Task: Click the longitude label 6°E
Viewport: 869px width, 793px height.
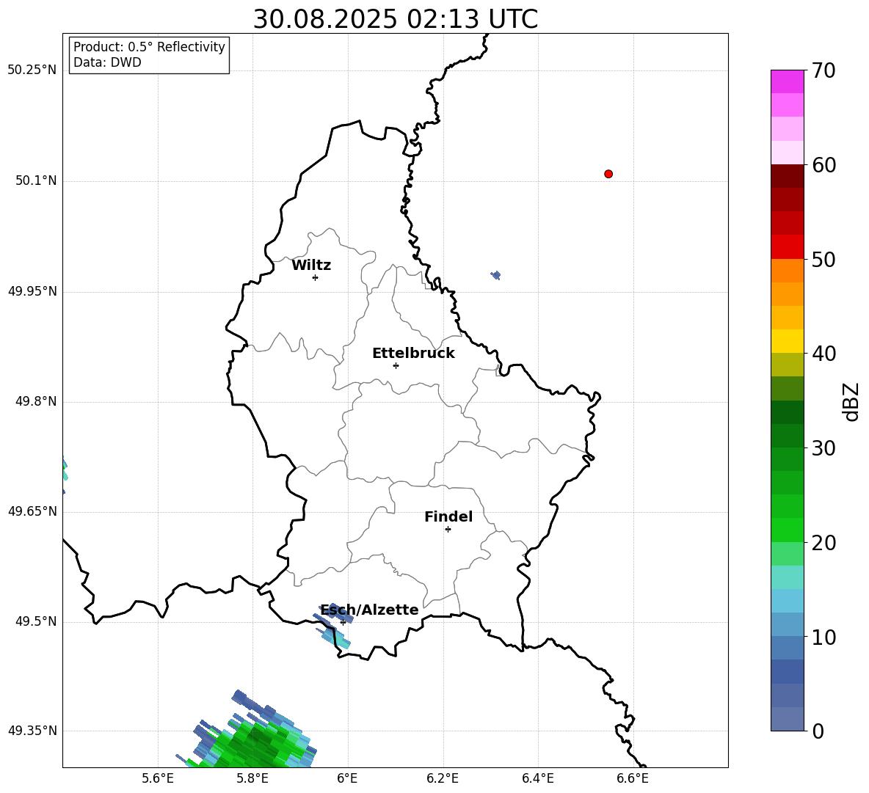Action: pyautogui.click(x=347, y=778)
